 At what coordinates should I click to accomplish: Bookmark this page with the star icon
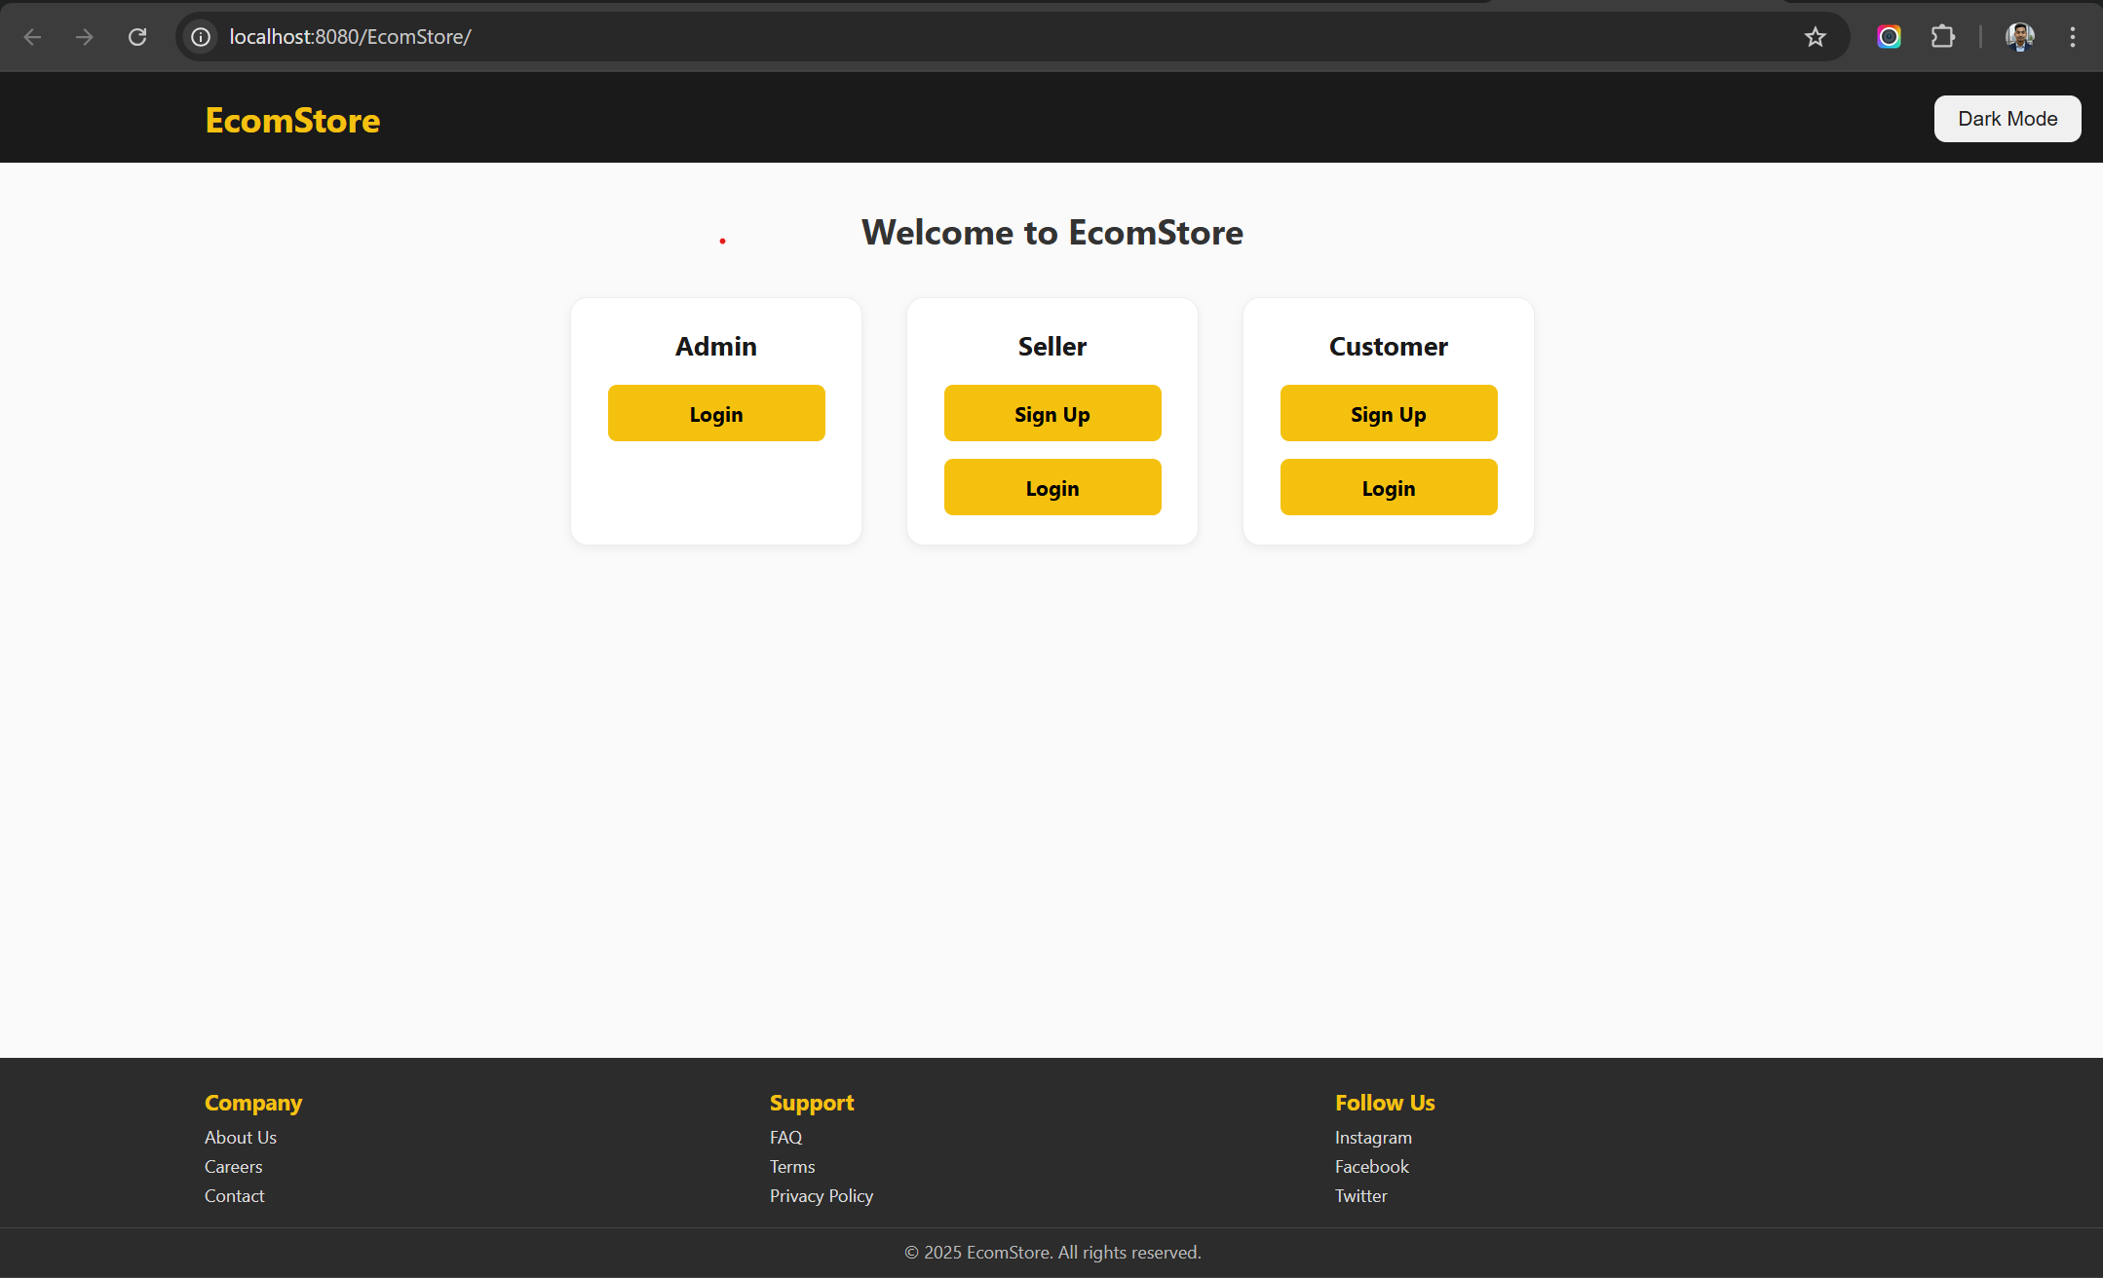[x=1815, y=36]
